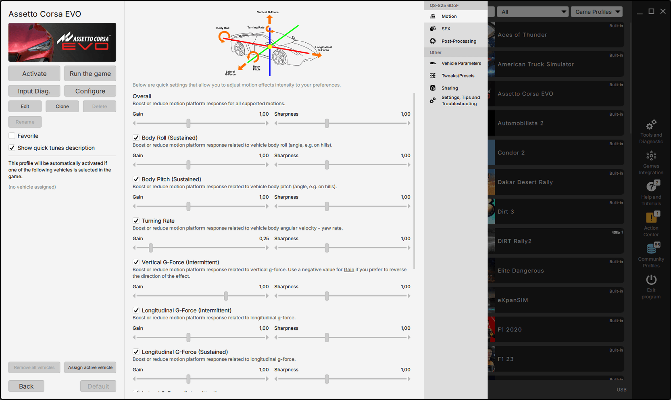Click the Overall Gain slider handle

click(x=188, y=123)
